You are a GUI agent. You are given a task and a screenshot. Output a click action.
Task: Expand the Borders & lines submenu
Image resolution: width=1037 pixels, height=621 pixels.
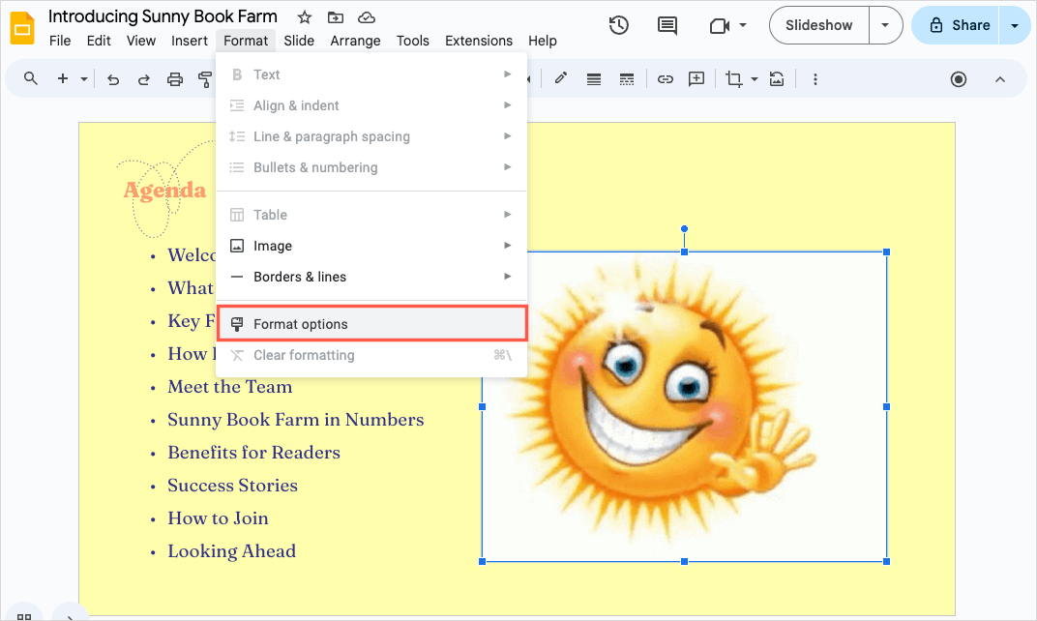point(508,277)
